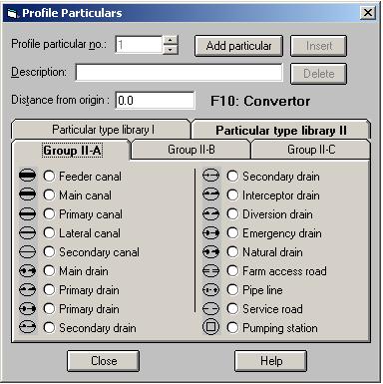
Task: Open Help for Profile Particulars
Action: click(x=271, y=361)
